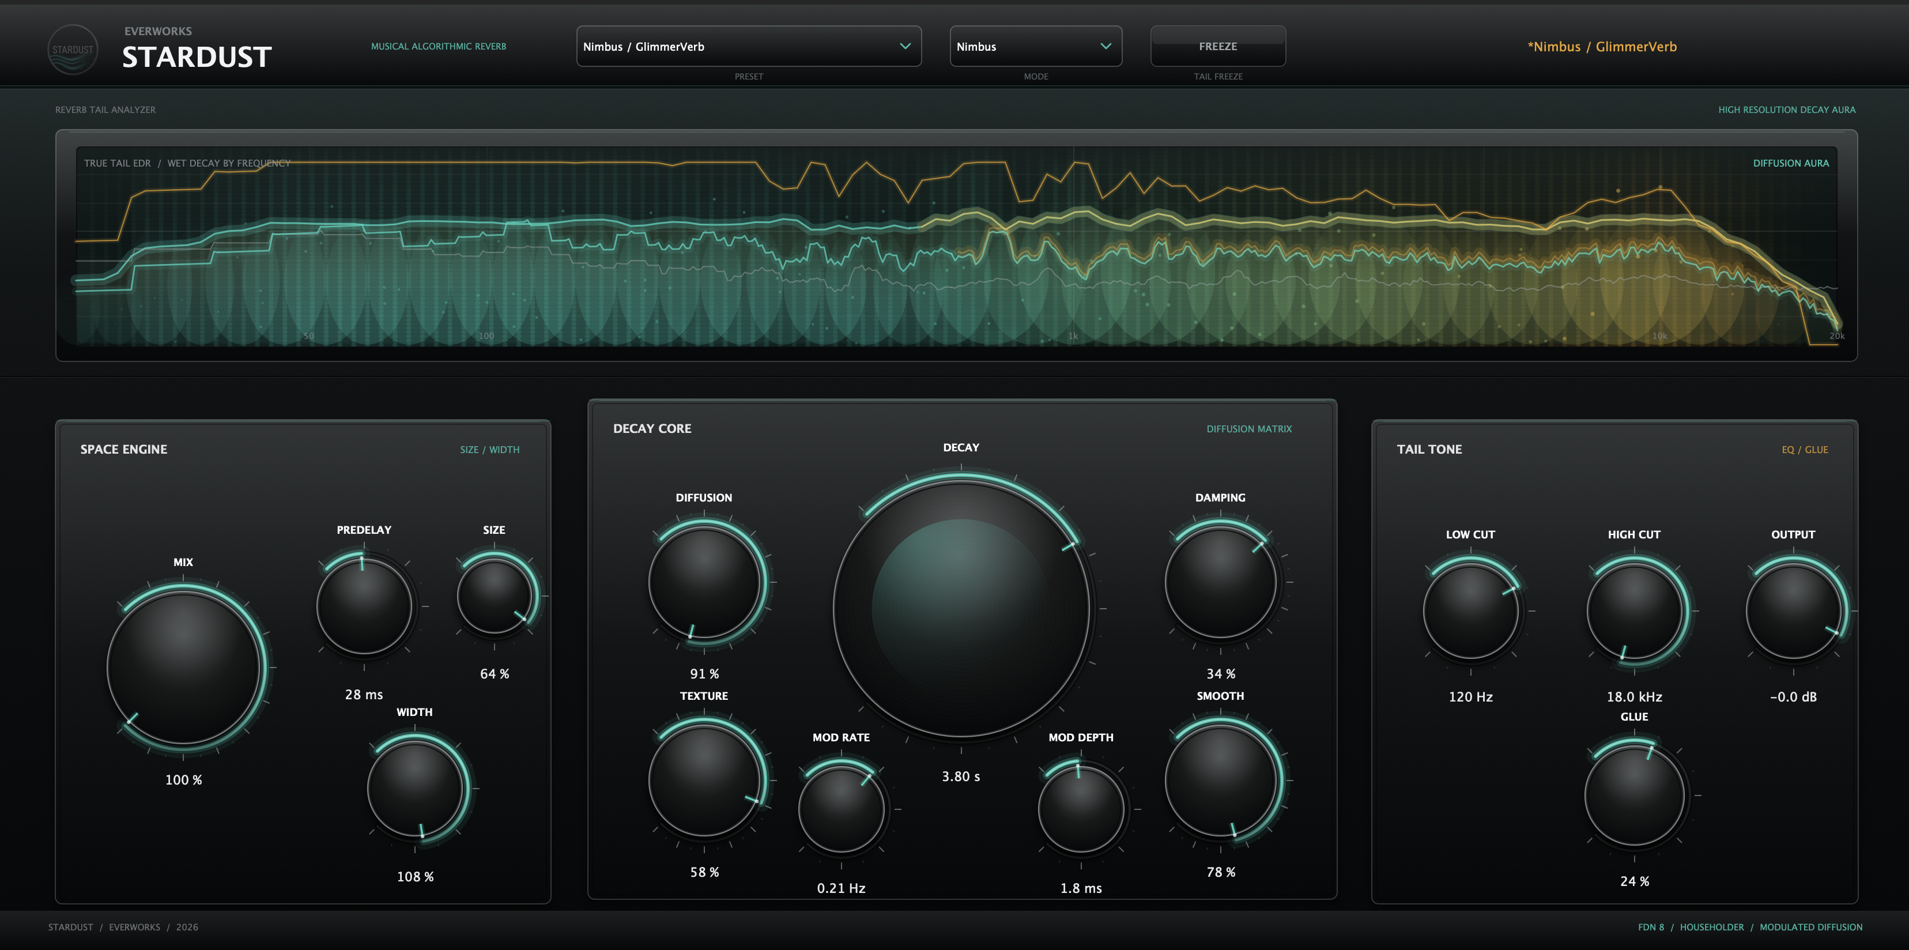Image resolution: width=1909 pixels, height=950 pixels.
Task: Click the REVERB TAIL ANALYZER heading
Action: coord(105,110)
